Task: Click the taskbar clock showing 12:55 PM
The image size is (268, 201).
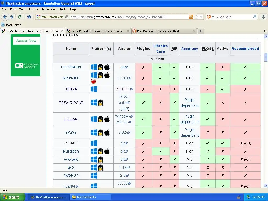Action: [x=258, y=197]
